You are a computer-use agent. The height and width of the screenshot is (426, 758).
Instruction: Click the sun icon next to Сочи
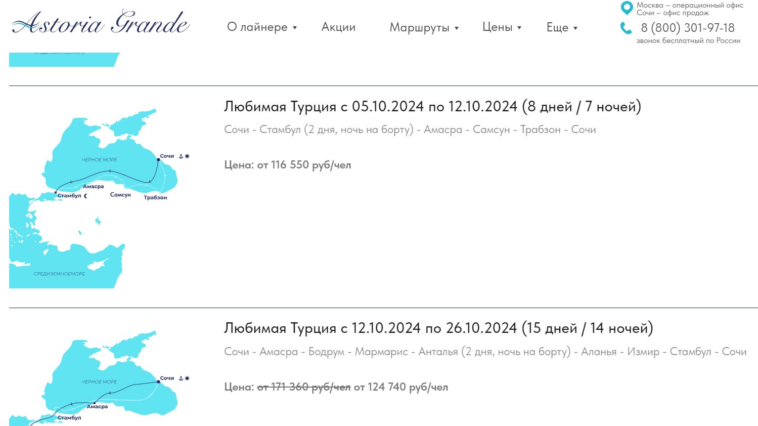pyautogui.click(x=187, y=156)
